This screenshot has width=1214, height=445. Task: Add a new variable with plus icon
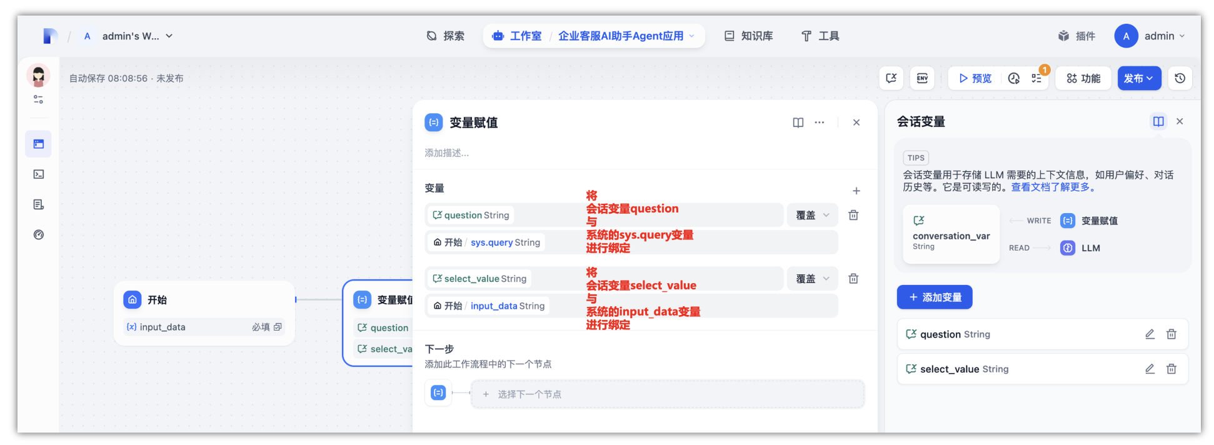[856, 191]
